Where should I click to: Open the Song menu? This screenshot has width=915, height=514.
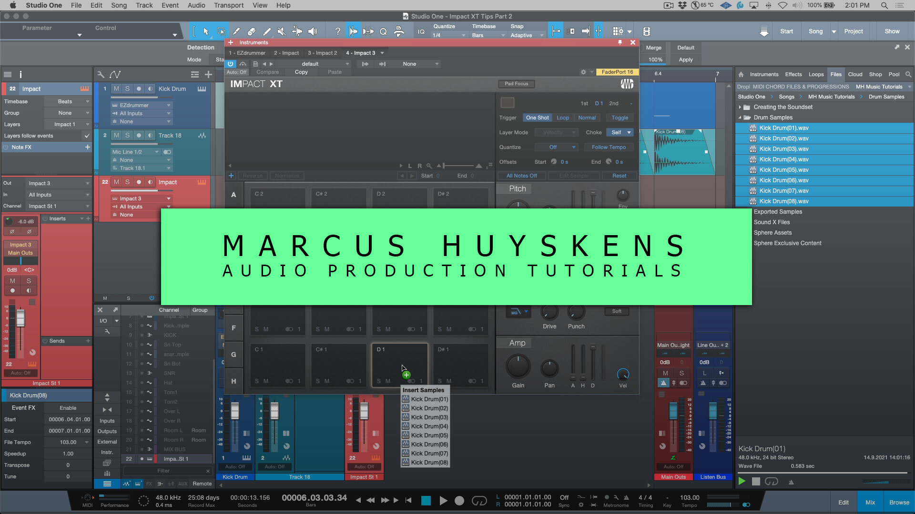click(x=119, y=5)
